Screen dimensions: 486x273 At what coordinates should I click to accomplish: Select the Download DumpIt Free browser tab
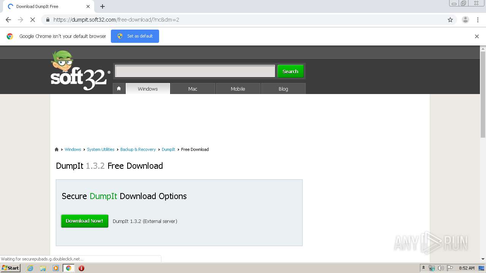pyautogui.click(x=49, y=6)
